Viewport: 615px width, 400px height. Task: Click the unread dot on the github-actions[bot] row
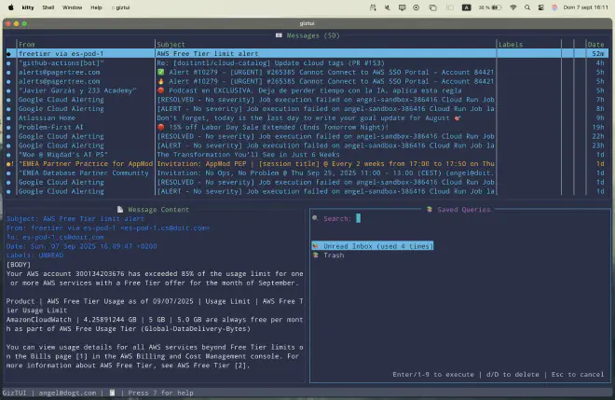[8, 63]
